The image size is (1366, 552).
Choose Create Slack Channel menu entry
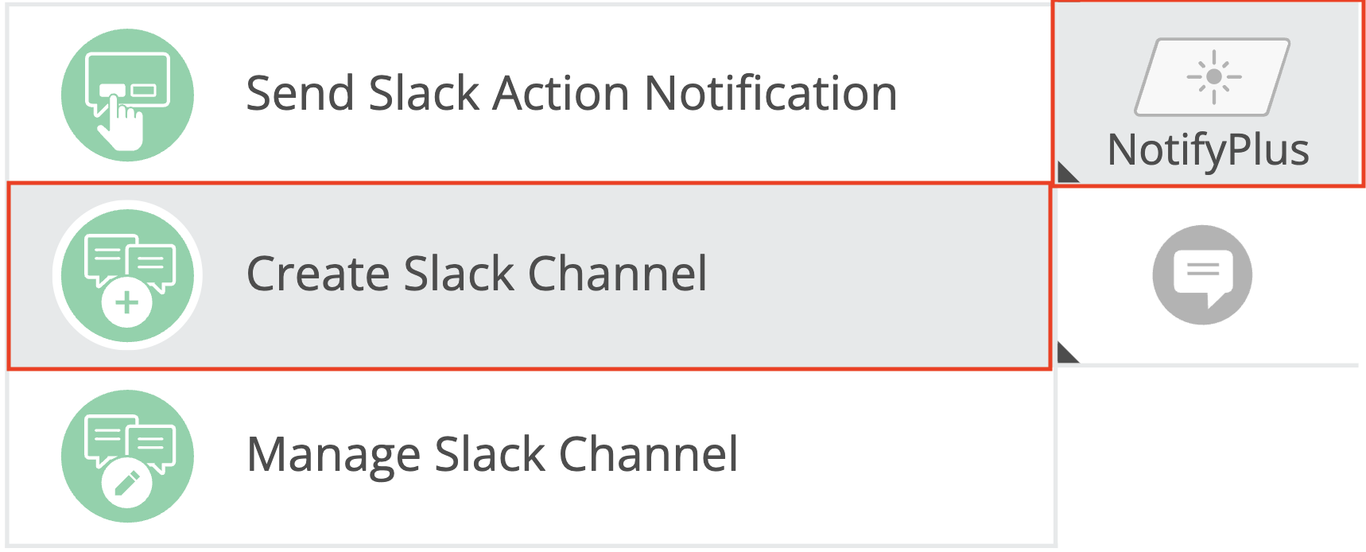click(x=476, y=274)
